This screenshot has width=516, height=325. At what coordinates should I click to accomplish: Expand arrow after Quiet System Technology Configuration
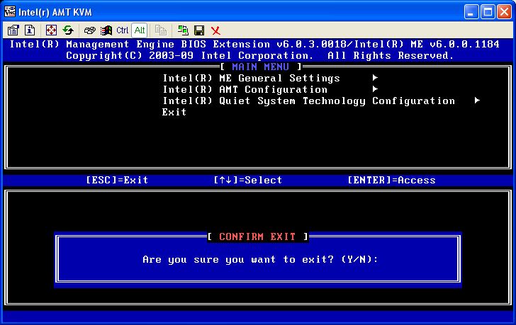(x=477, y=101)
